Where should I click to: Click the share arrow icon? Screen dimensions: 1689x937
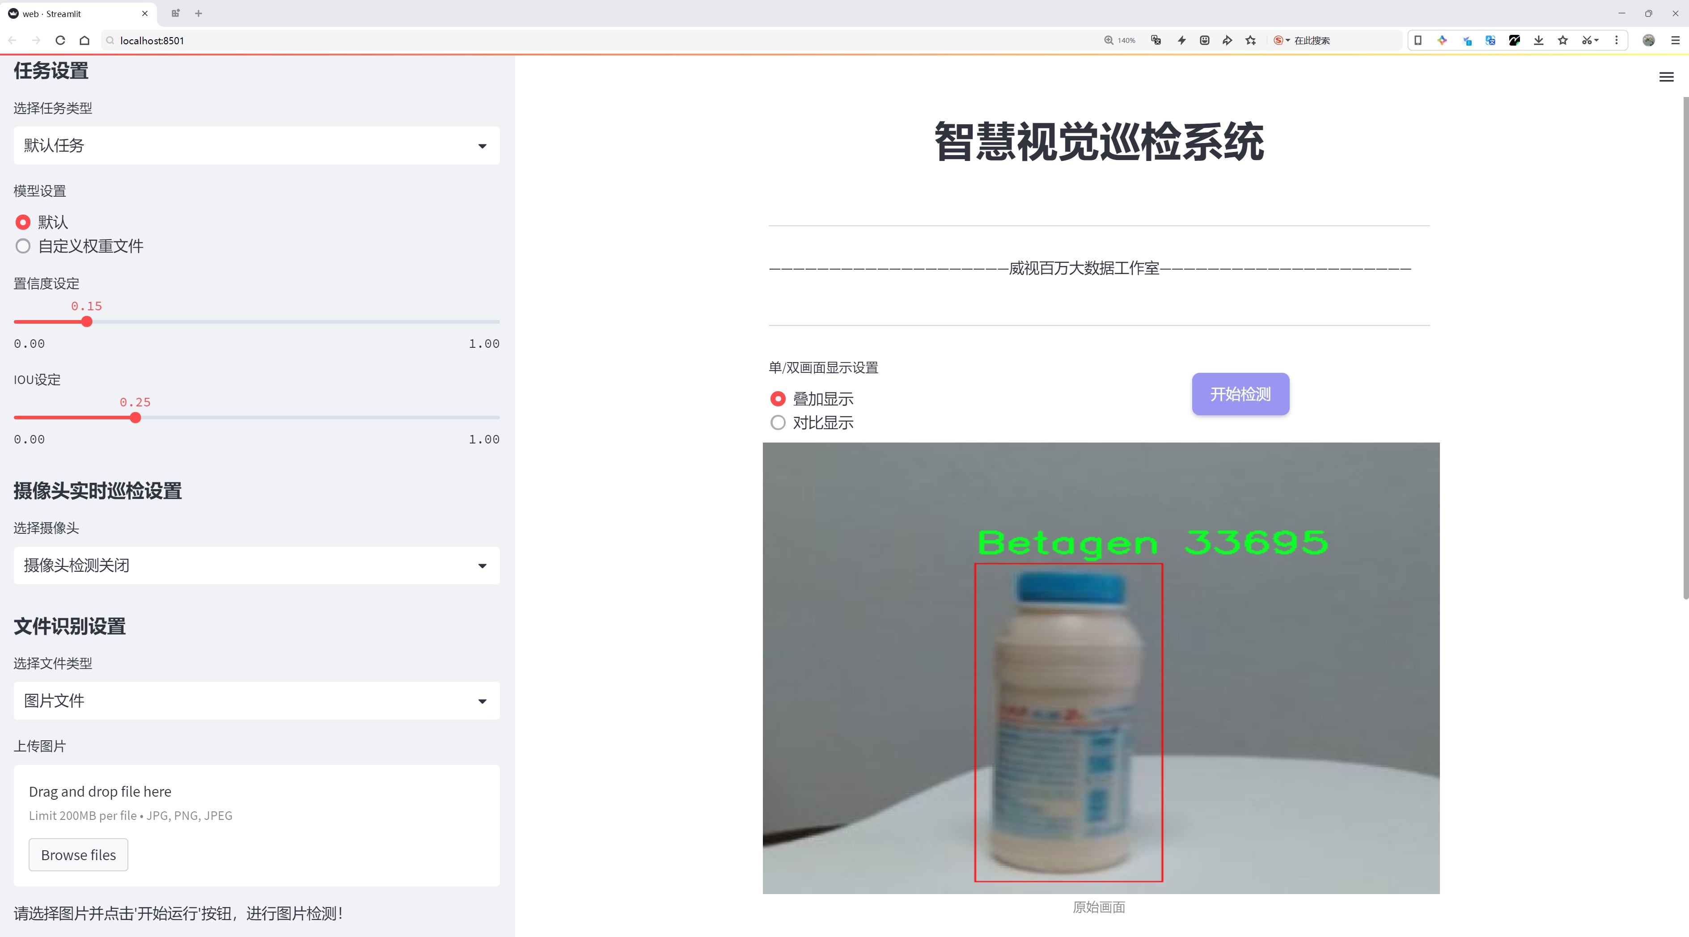1228,41
